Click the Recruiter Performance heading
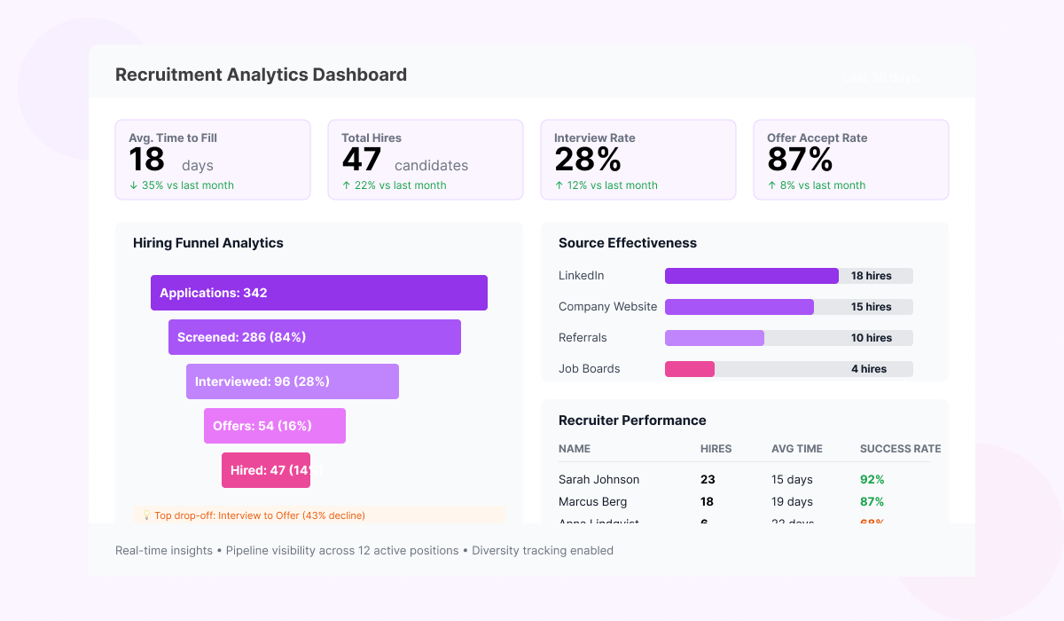The width and height of the screenshot is (1064, 621). [x=632, y=421]
